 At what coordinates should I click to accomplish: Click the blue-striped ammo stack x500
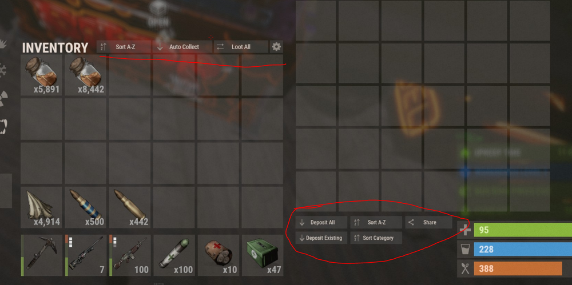coord(86,207)
